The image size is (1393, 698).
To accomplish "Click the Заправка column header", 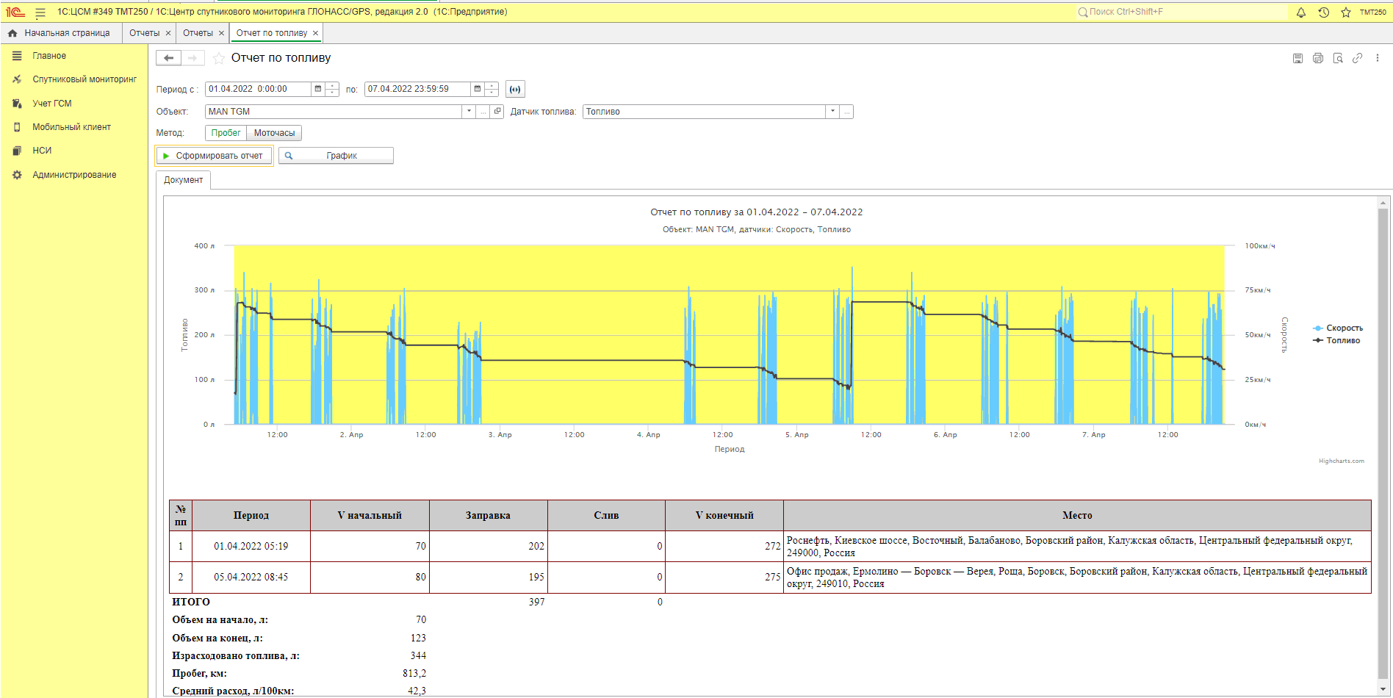I will [x=488, y=516].
